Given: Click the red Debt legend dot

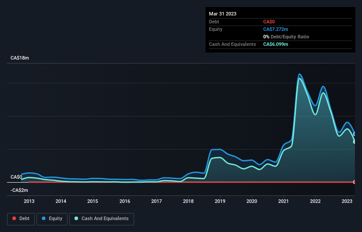Looking at the screenshot, I should click(x=14, y=218).
